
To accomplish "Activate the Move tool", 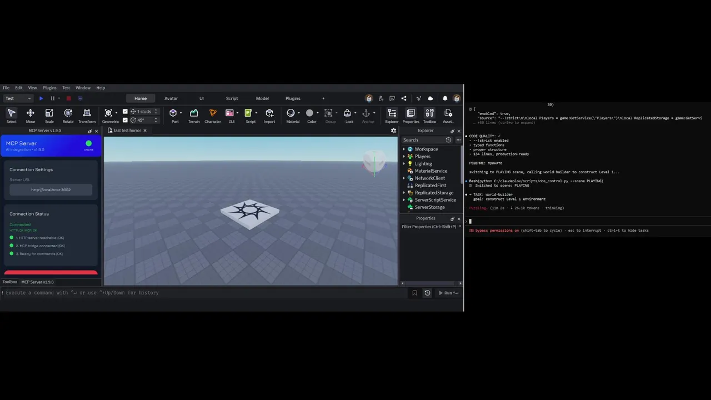I will (x=31, y=116).
